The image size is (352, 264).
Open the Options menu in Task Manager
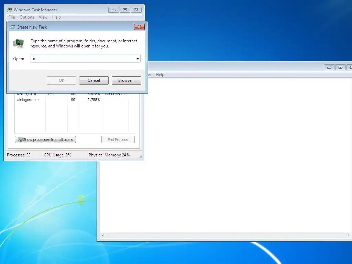pos(27,17)
